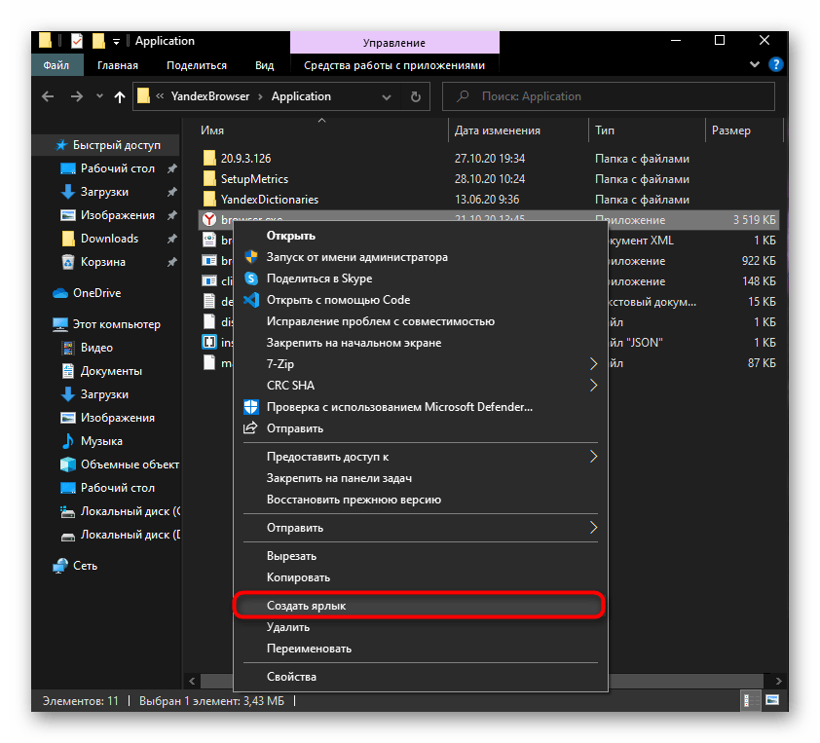
Task: Open the Главная ribbon tab
Action: (118, 65)
